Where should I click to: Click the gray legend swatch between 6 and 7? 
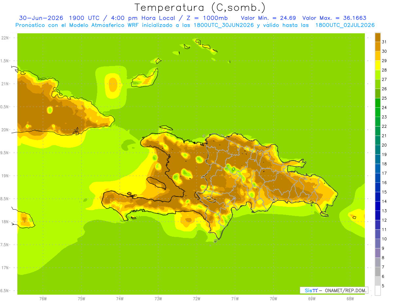[378, 272]
